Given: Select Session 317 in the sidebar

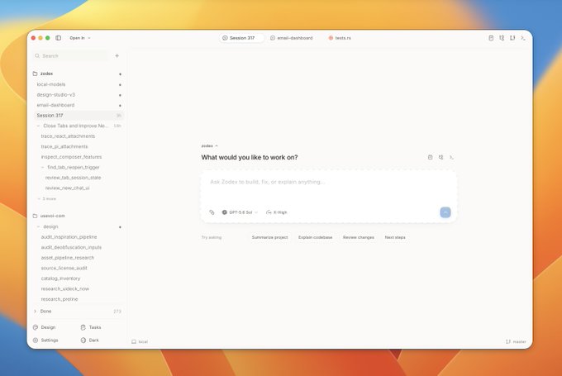Looking at the screenshot, I should (x=78, y=116).
